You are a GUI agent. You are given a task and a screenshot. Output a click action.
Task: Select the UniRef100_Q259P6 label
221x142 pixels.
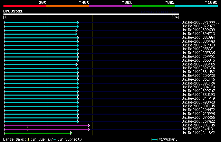pyautogui.click(x=198, y=114)
